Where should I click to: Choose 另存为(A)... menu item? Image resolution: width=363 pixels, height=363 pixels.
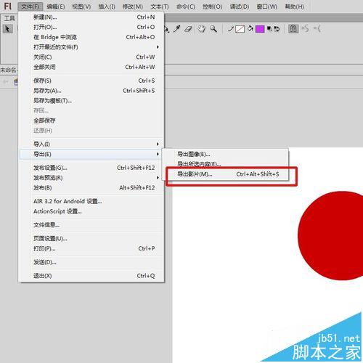click(91, 91)
